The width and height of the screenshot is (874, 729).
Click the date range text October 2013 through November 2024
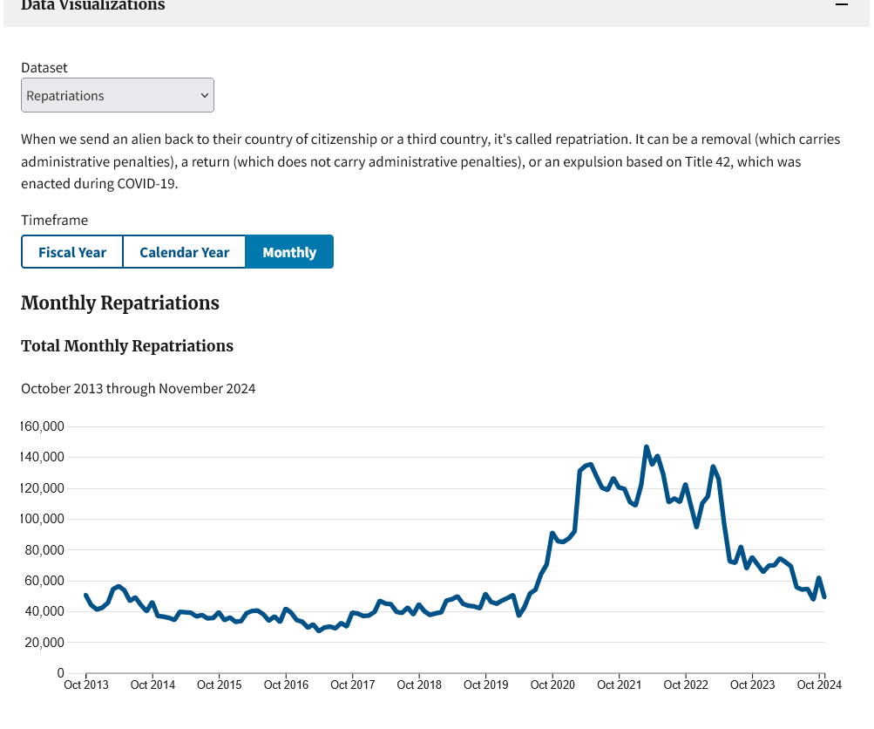point(139,389)
